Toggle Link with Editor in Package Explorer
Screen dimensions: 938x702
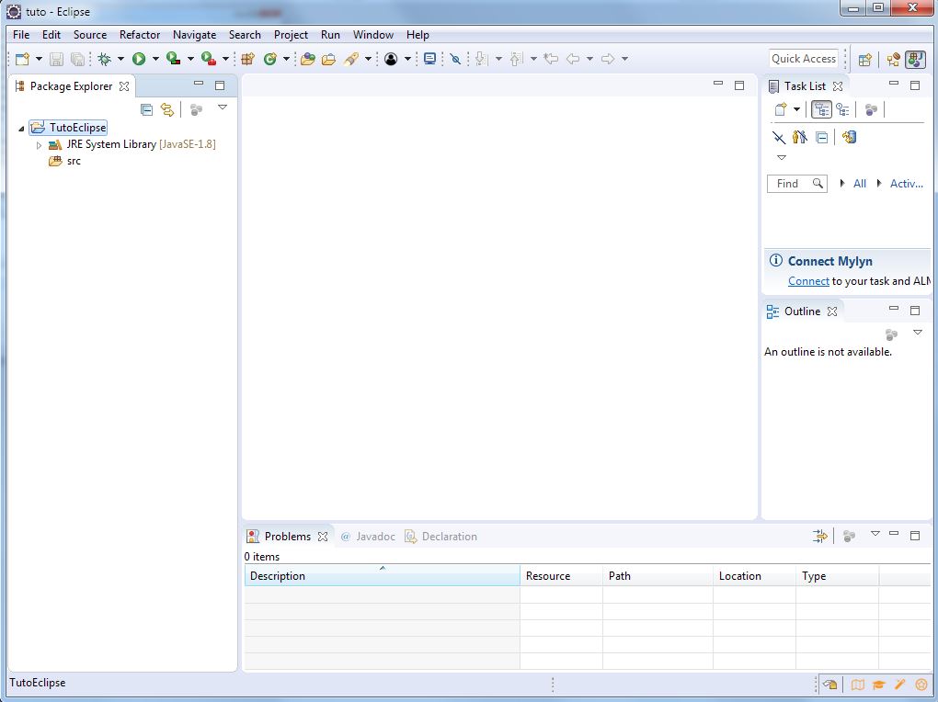166,109
